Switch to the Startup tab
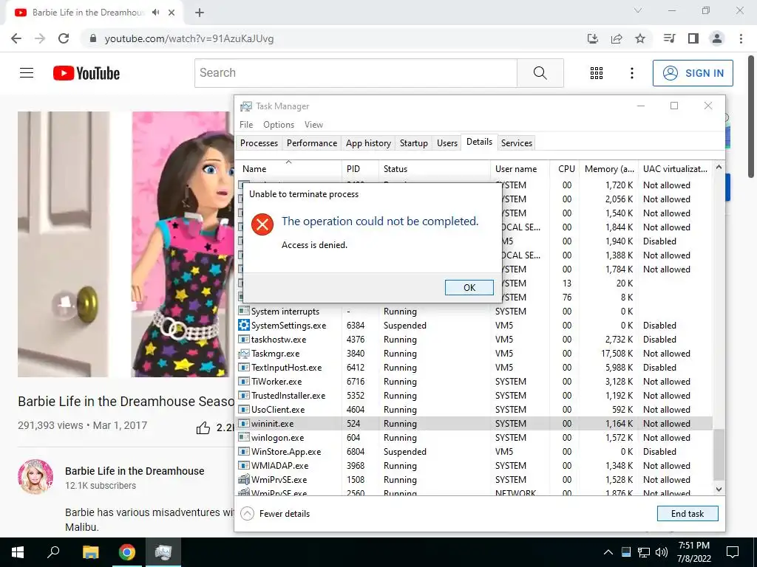Screen dimensions: 757x567 click(414, 143)
